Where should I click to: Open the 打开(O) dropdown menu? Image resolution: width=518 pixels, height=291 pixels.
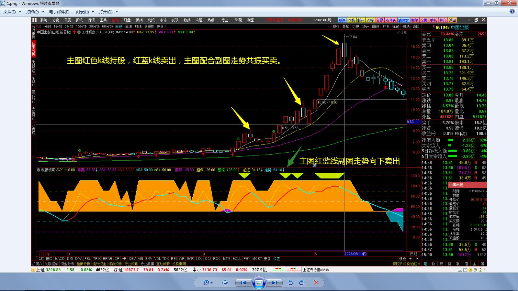point(108,12)
